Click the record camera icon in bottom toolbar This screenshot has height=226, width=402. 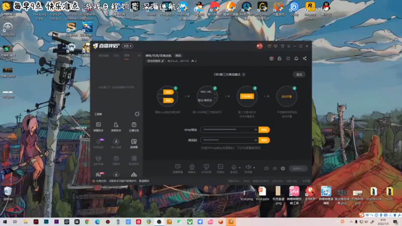(267, 168)
